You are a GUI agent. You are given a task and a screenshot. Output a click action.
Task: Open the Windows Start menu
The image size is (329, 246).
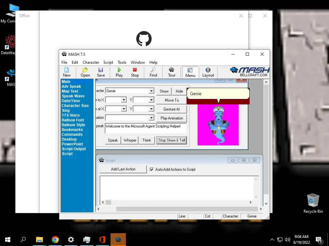coord(8,240)
